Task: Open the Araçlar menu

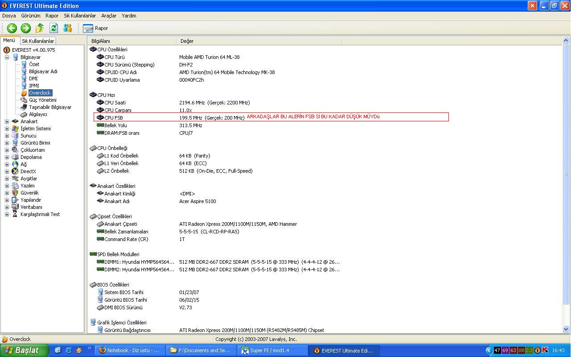Action: coord(109,16)
